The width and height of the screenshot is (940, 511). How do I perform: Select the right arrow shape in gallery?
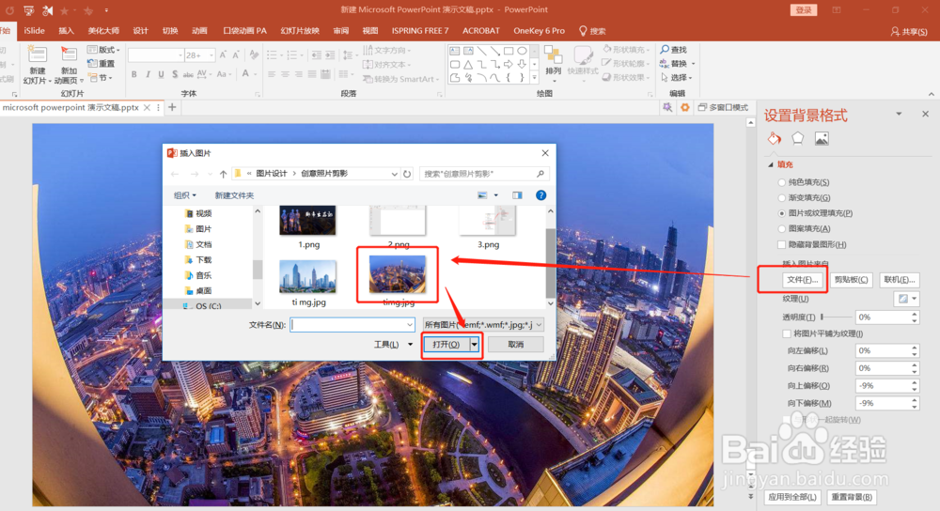(x=509, y=64)
